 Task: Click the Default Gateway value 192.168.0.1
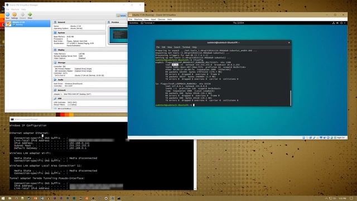[x=78, y=148]
